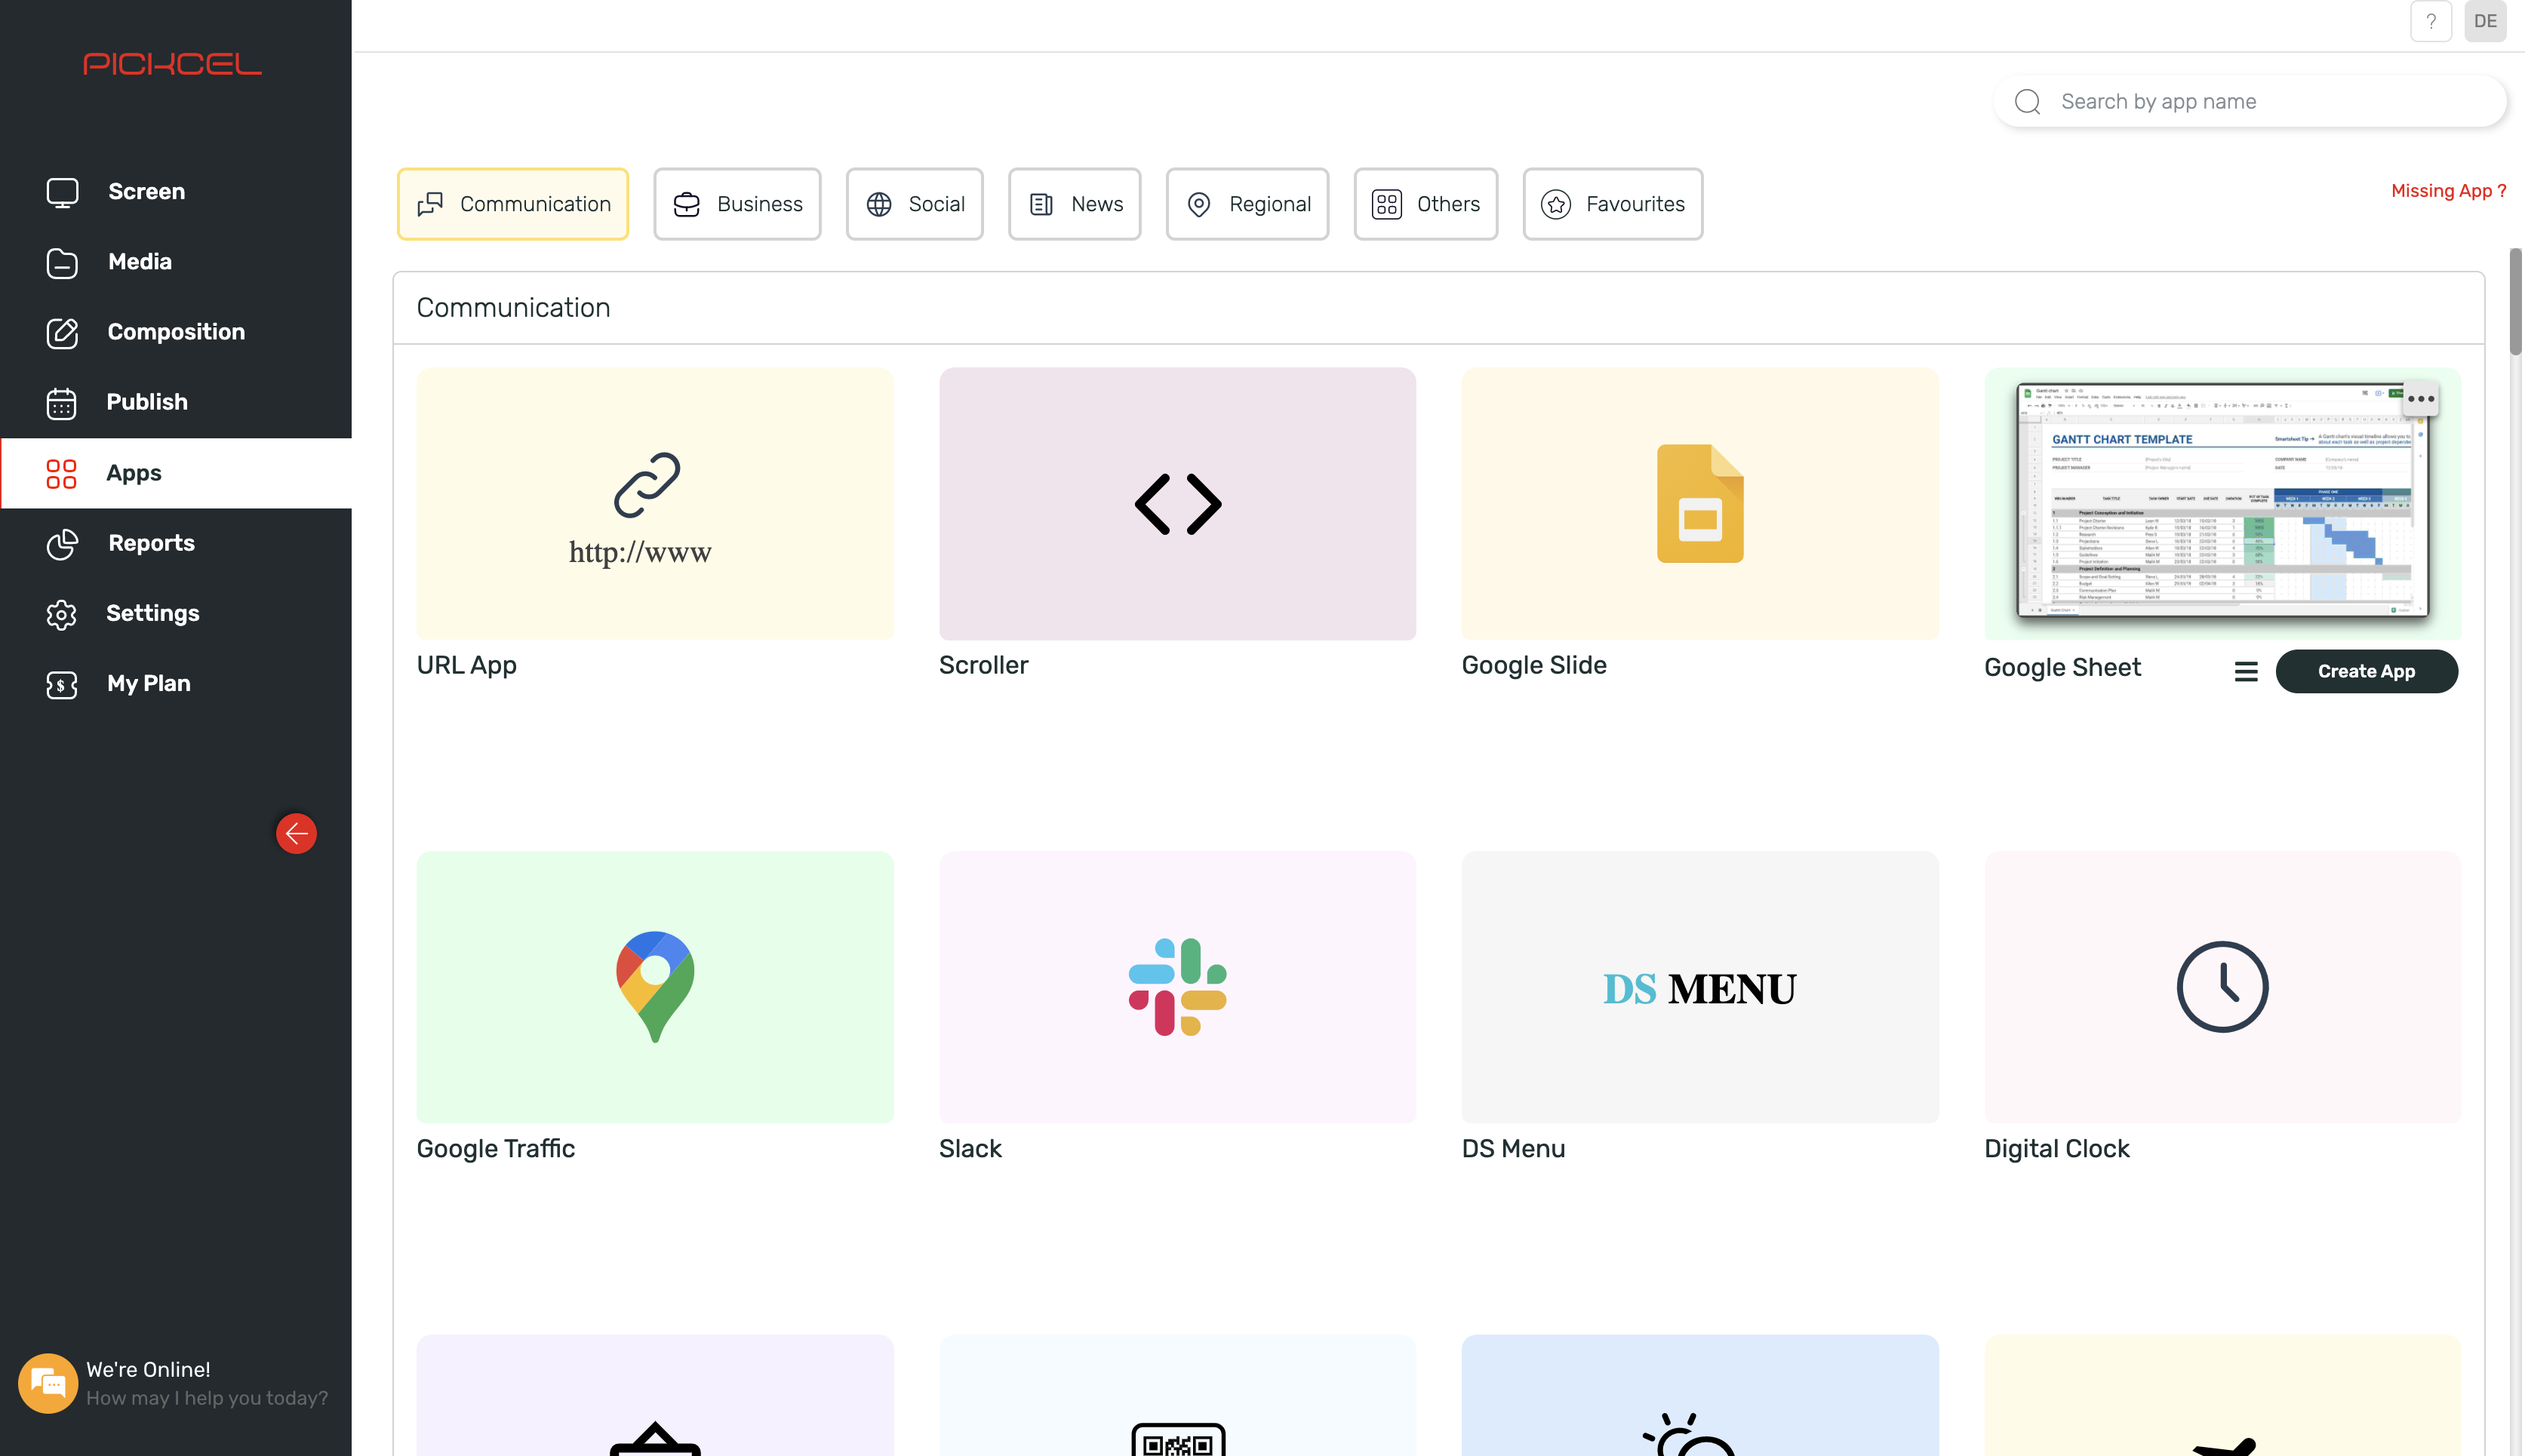Open Settings via gear icon
Viewport: 2525px width, 1456px height.
tap(61, 614)
